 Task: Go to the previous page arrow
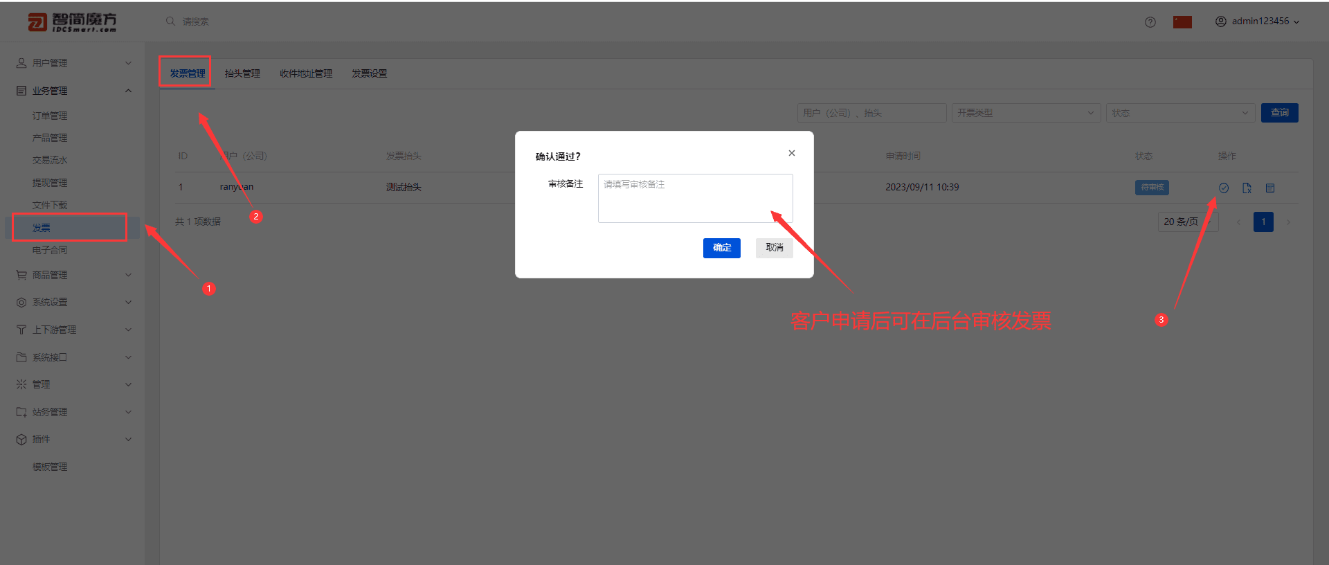[1238, 222]
